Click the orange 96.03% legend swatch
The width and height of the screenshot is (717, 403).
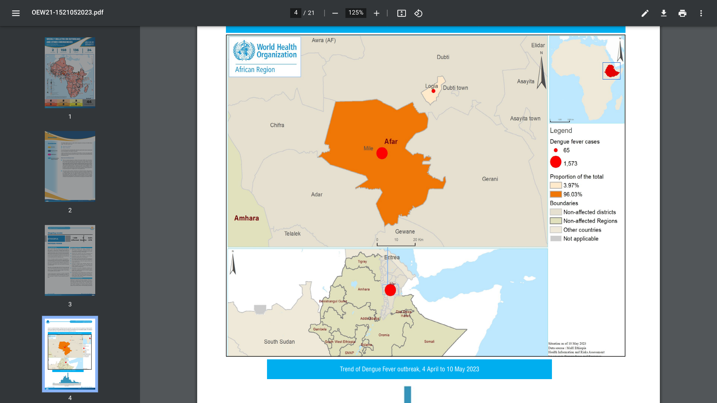556,194
